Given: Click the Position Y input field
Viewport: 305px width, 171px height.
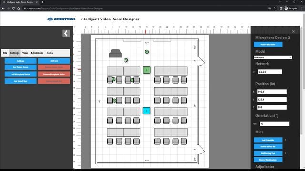Looking at the screenshot, I should (x=272, y=100).
